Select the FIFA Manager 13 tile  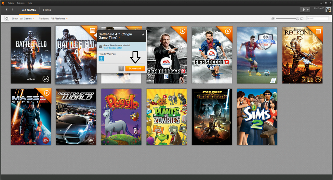167,55
